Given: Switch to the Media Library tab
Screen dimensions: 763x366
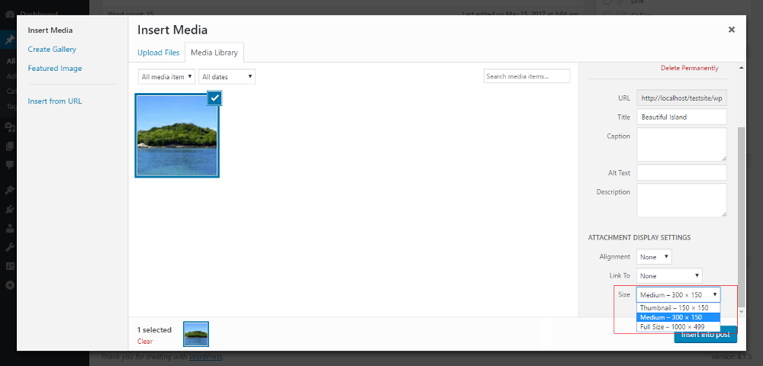Looking at the screenshot, I should click(214, 53).
